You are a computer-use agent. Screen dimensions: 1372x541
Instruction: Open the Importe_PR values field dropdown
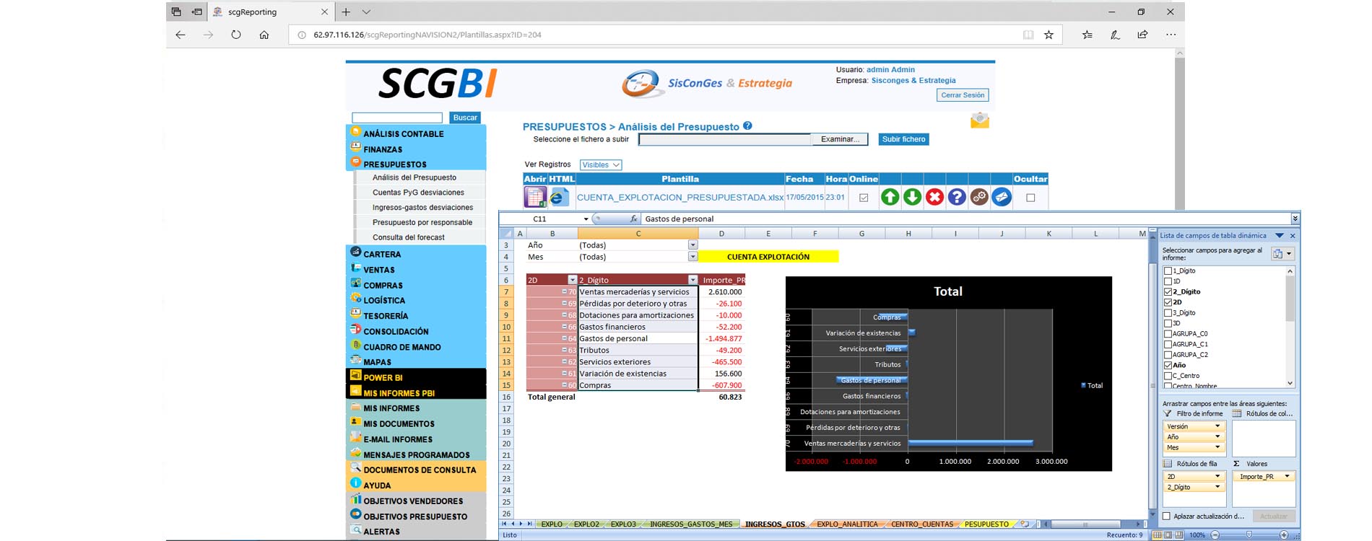click(x=1287, y=477)
